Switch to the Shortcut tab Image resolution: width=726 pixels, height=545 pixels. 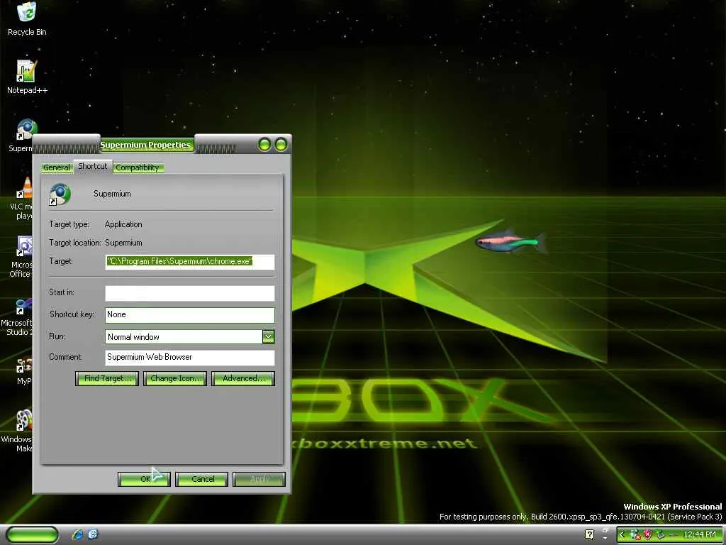[93, 166]
